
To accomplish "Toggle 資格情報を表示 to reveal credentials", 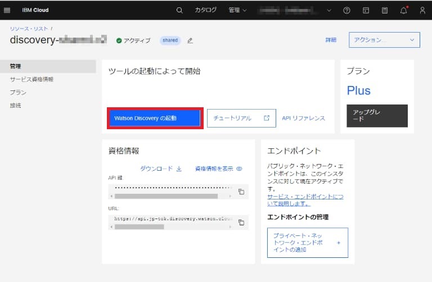I will [x=218, y=169].
